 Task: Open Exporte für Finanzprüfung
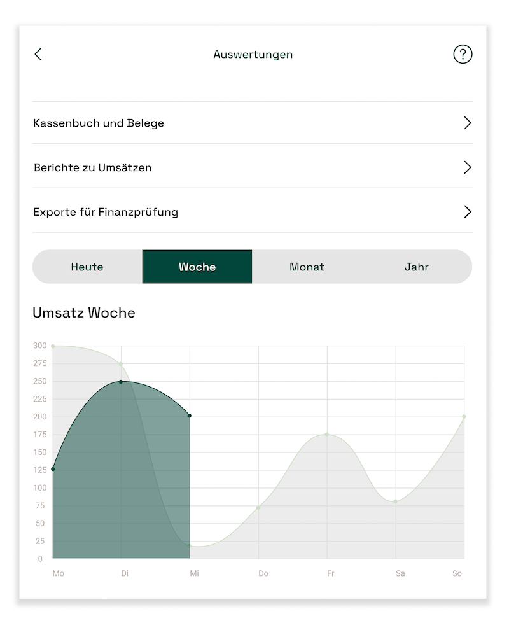[253, 212]
